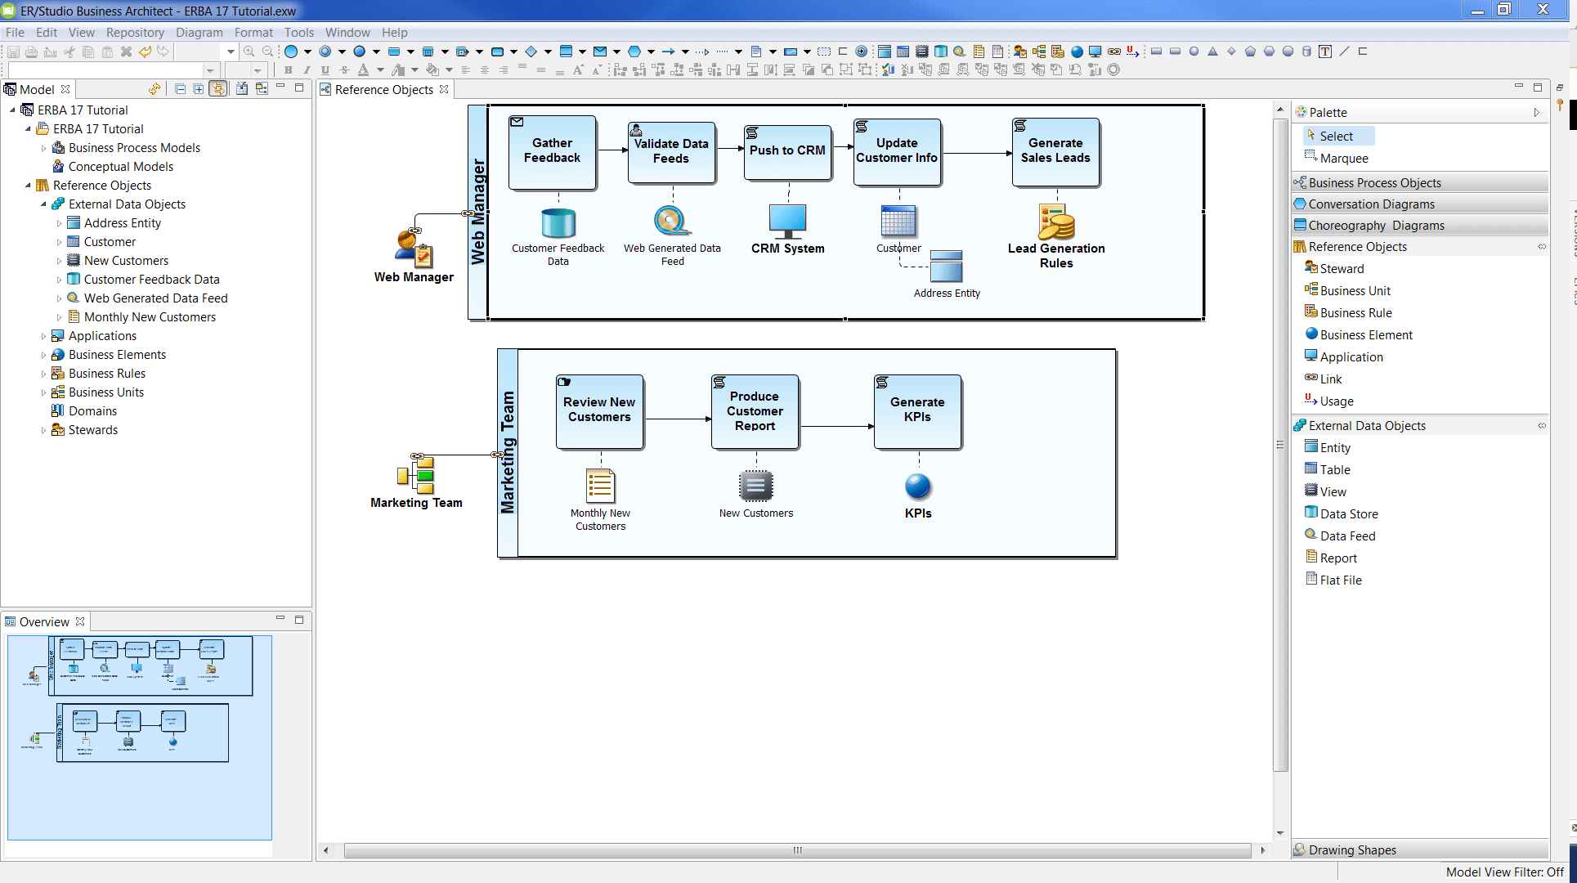The image size is (1577, 883).
Task: Expand the Applications tree node
Action: coord(44,336)
